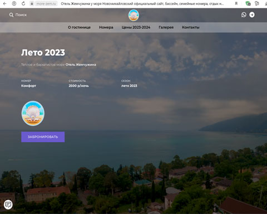Go home via the pearl logo in header
The height and width of the screenshot is (214, 267).
click(133, 15)
